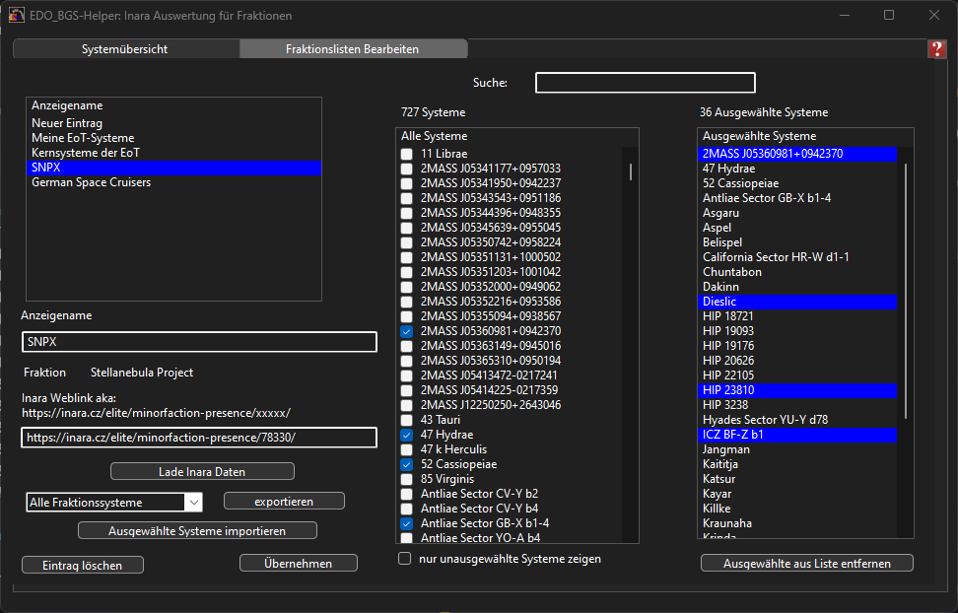Viewport: 958px width, 613px height.
Task: Switch to the Systemübersicht tab
Action: 124,49
